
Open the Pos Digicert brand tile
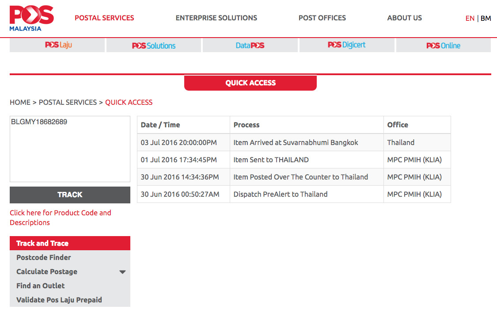pos(347,45)
